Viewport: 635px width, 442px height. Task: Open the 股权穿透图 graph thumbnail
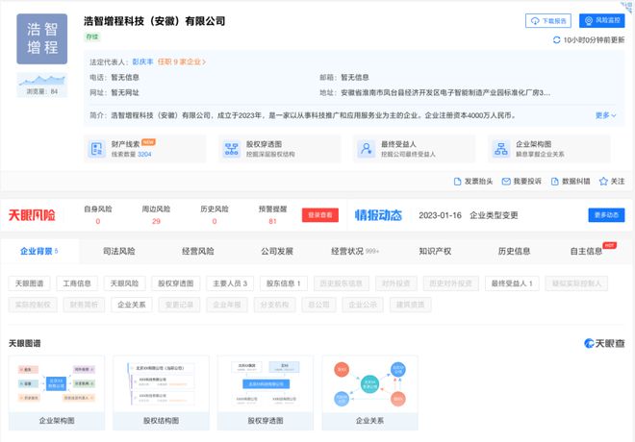[x=266, y=393]
